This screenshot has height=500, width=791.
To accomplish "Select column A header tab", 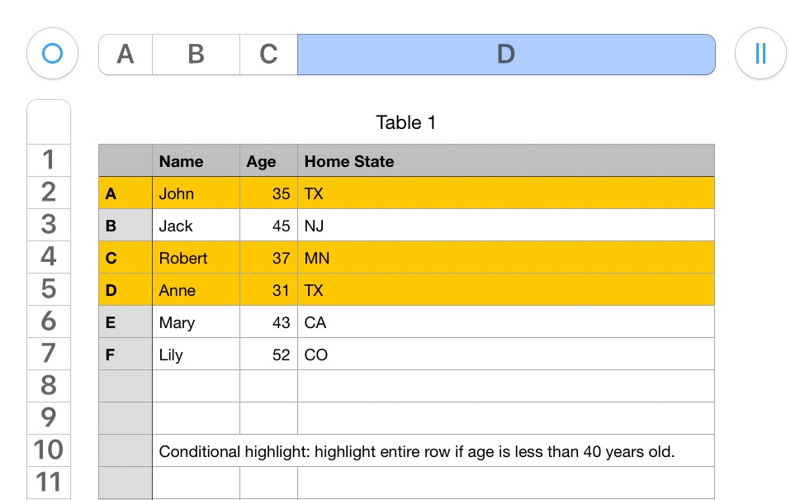I will coord(126,55).
